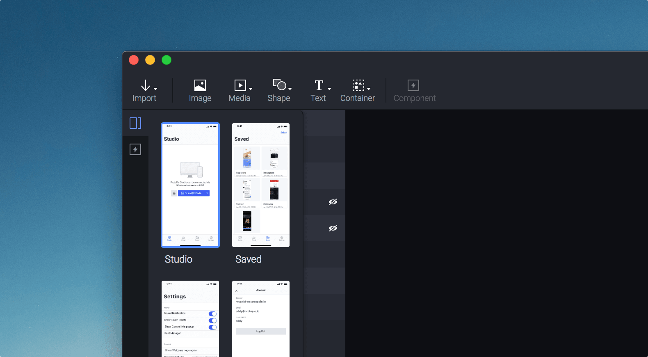
Task: Open the components panel lightning icon in sidebar
Action: 135,149
